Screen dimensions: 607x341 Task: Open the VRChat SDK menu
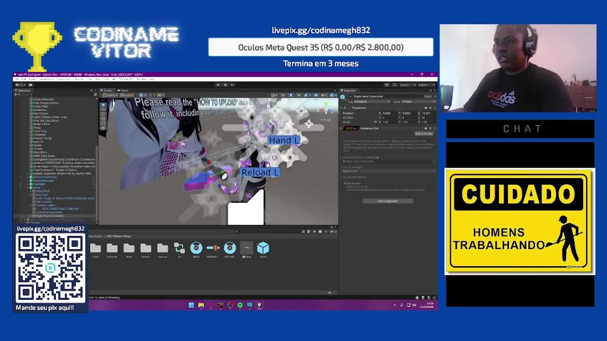pyautogui.click(x=126, y=79)
